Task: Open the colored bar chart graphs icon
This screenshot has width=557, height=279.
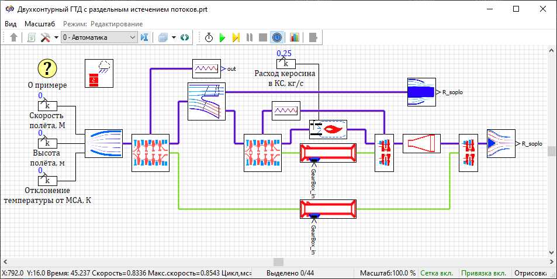Action: (294, 37)
